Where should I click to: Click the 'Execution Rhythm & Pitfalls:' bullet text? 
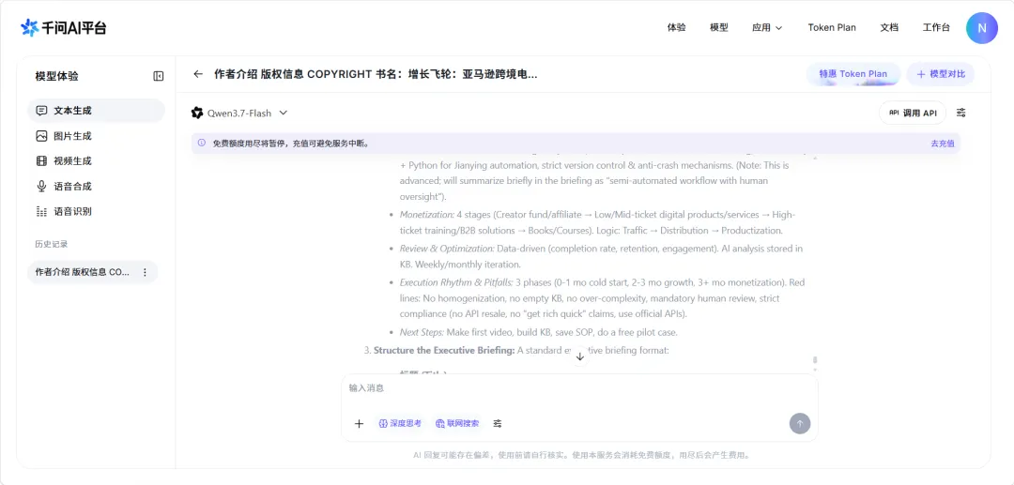pyautogui.click(x=456, y=283)
